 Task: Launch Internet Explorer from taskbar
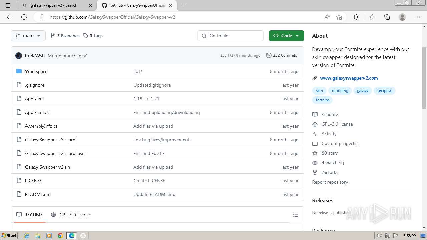pyautogui.click(x=27, y=236)
